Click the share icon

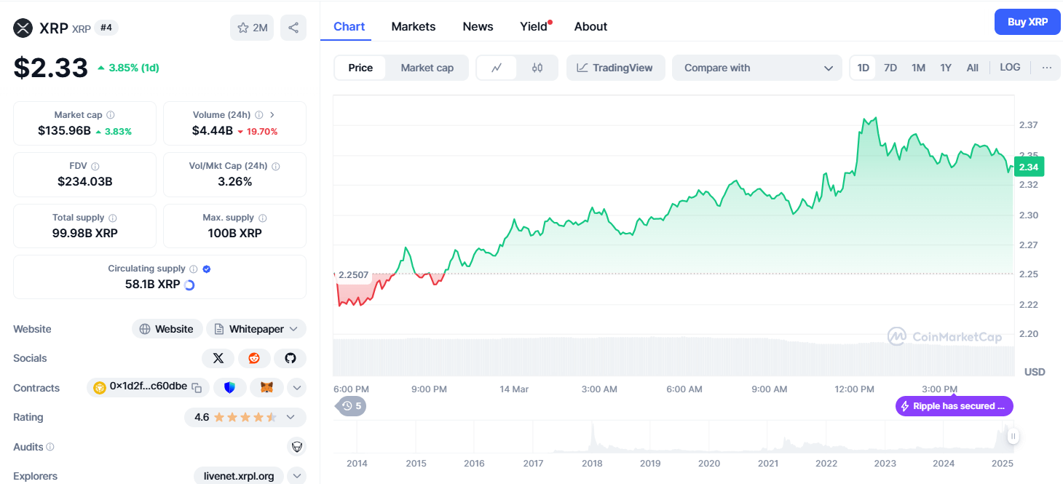tap(293, 28)
